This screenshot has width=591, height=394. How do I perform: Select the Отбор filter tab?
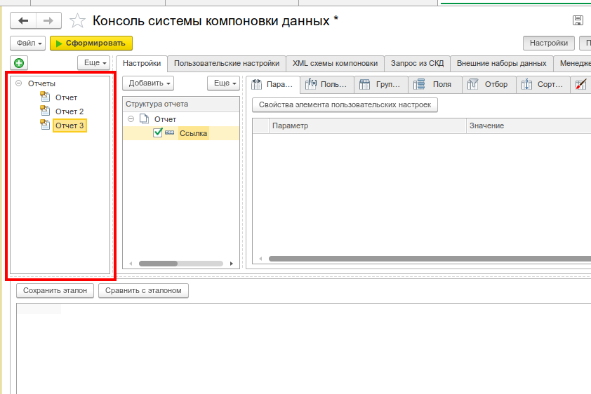(x=489, y=84)
